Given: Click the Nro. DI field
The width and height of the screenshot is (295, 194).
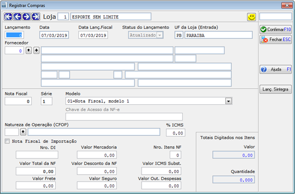Looking at the screenshot, I should tap(37, 155).
